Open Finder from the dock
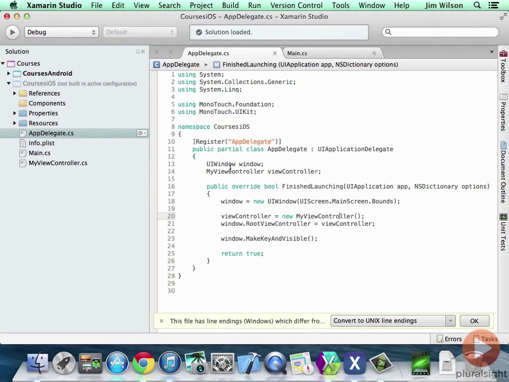The width and height of the screenshot is (509, 382). pyautogui.click(x=37, y=363)
